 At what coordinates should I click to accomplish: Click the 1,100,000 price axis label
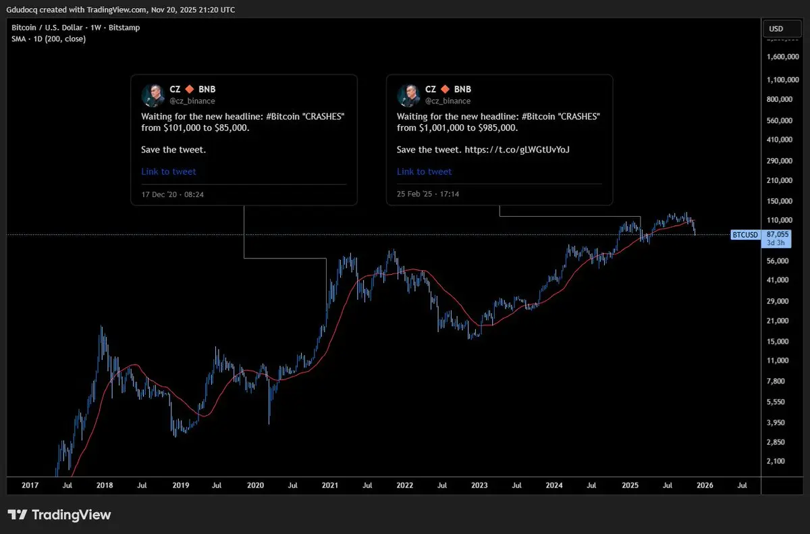pos(784,80)
